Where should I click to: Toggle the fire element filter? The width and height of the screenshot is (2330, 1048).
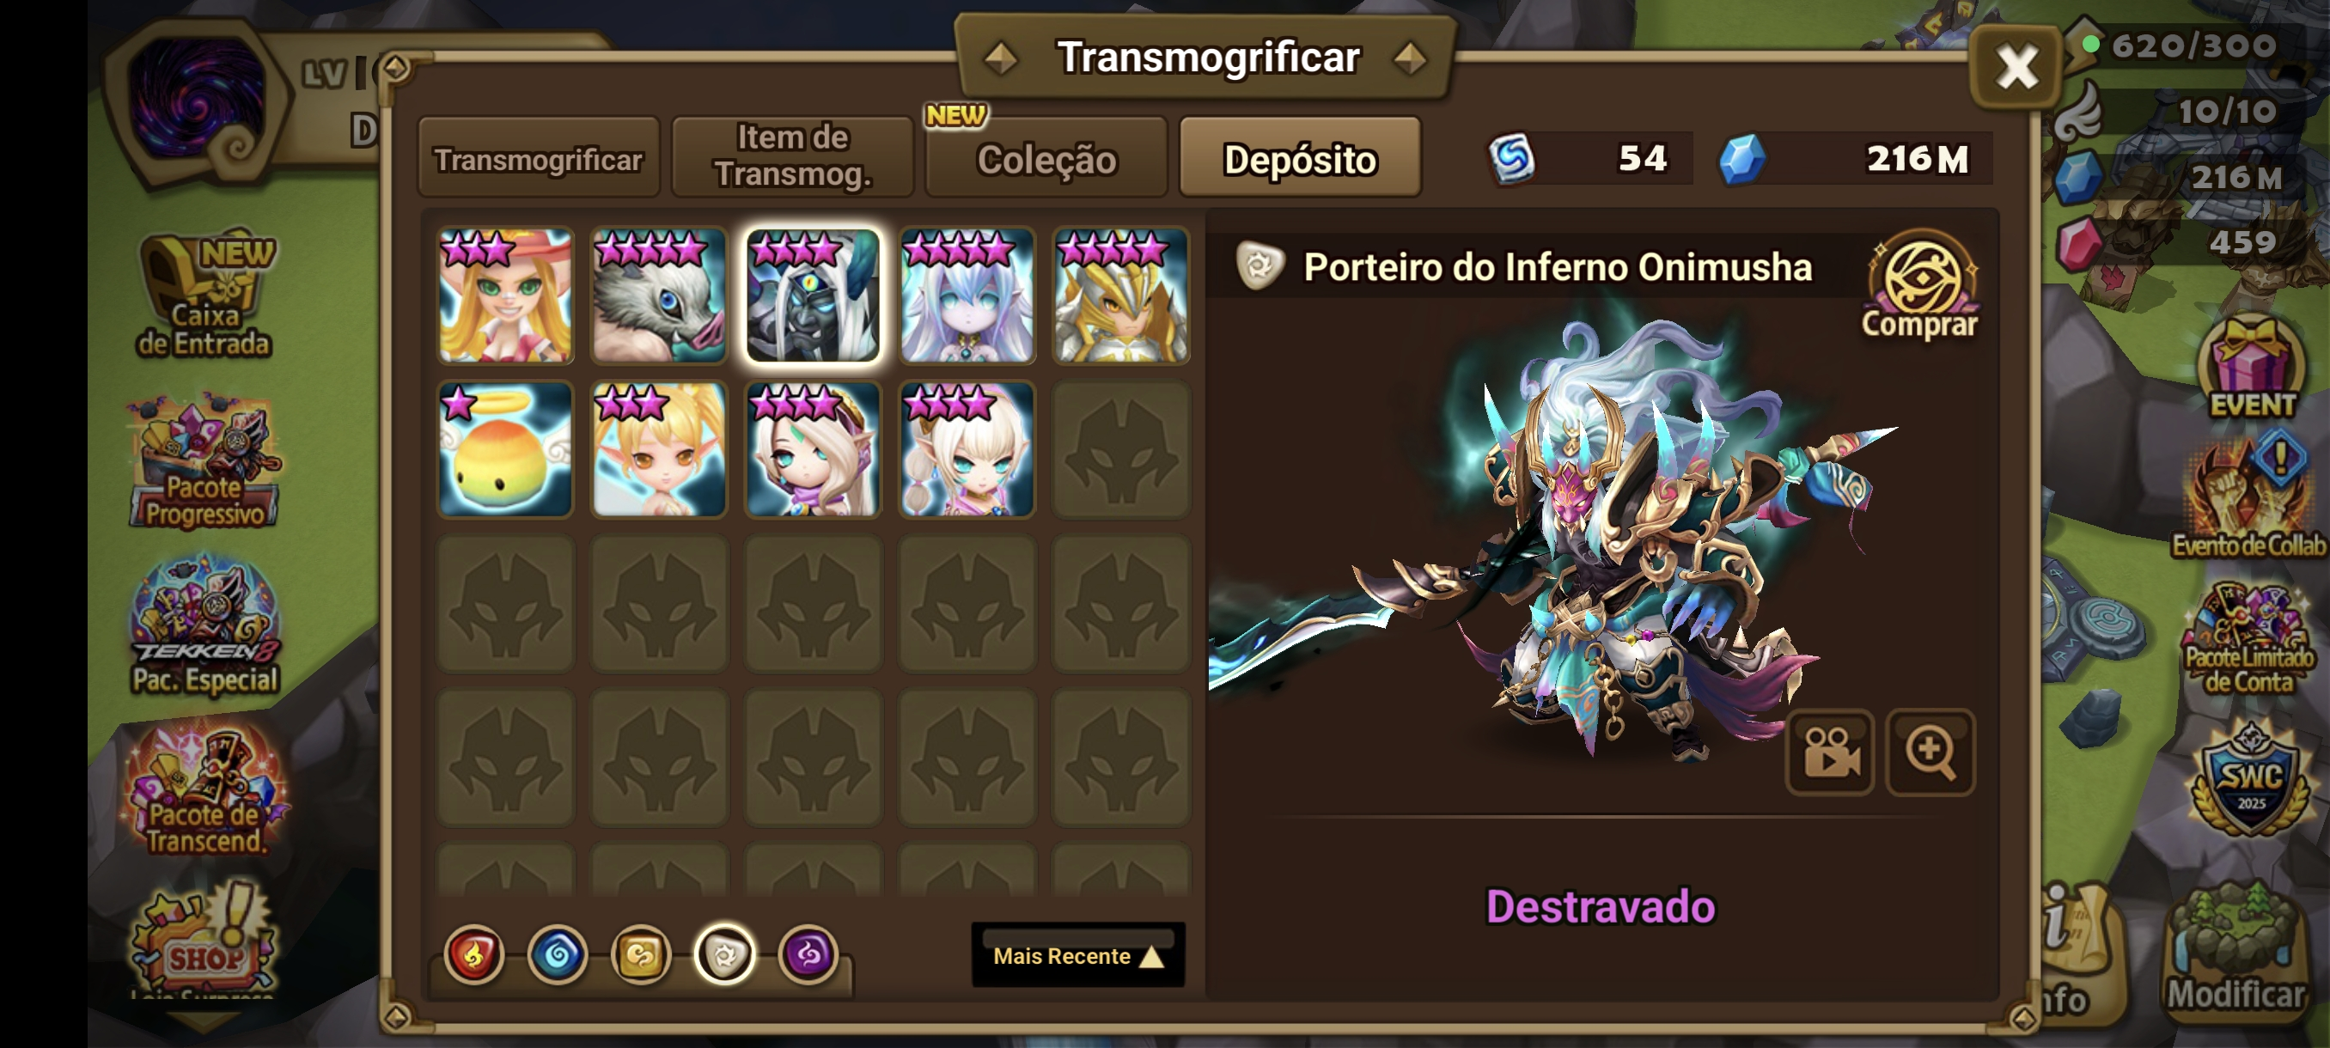(x=474, y=955)
